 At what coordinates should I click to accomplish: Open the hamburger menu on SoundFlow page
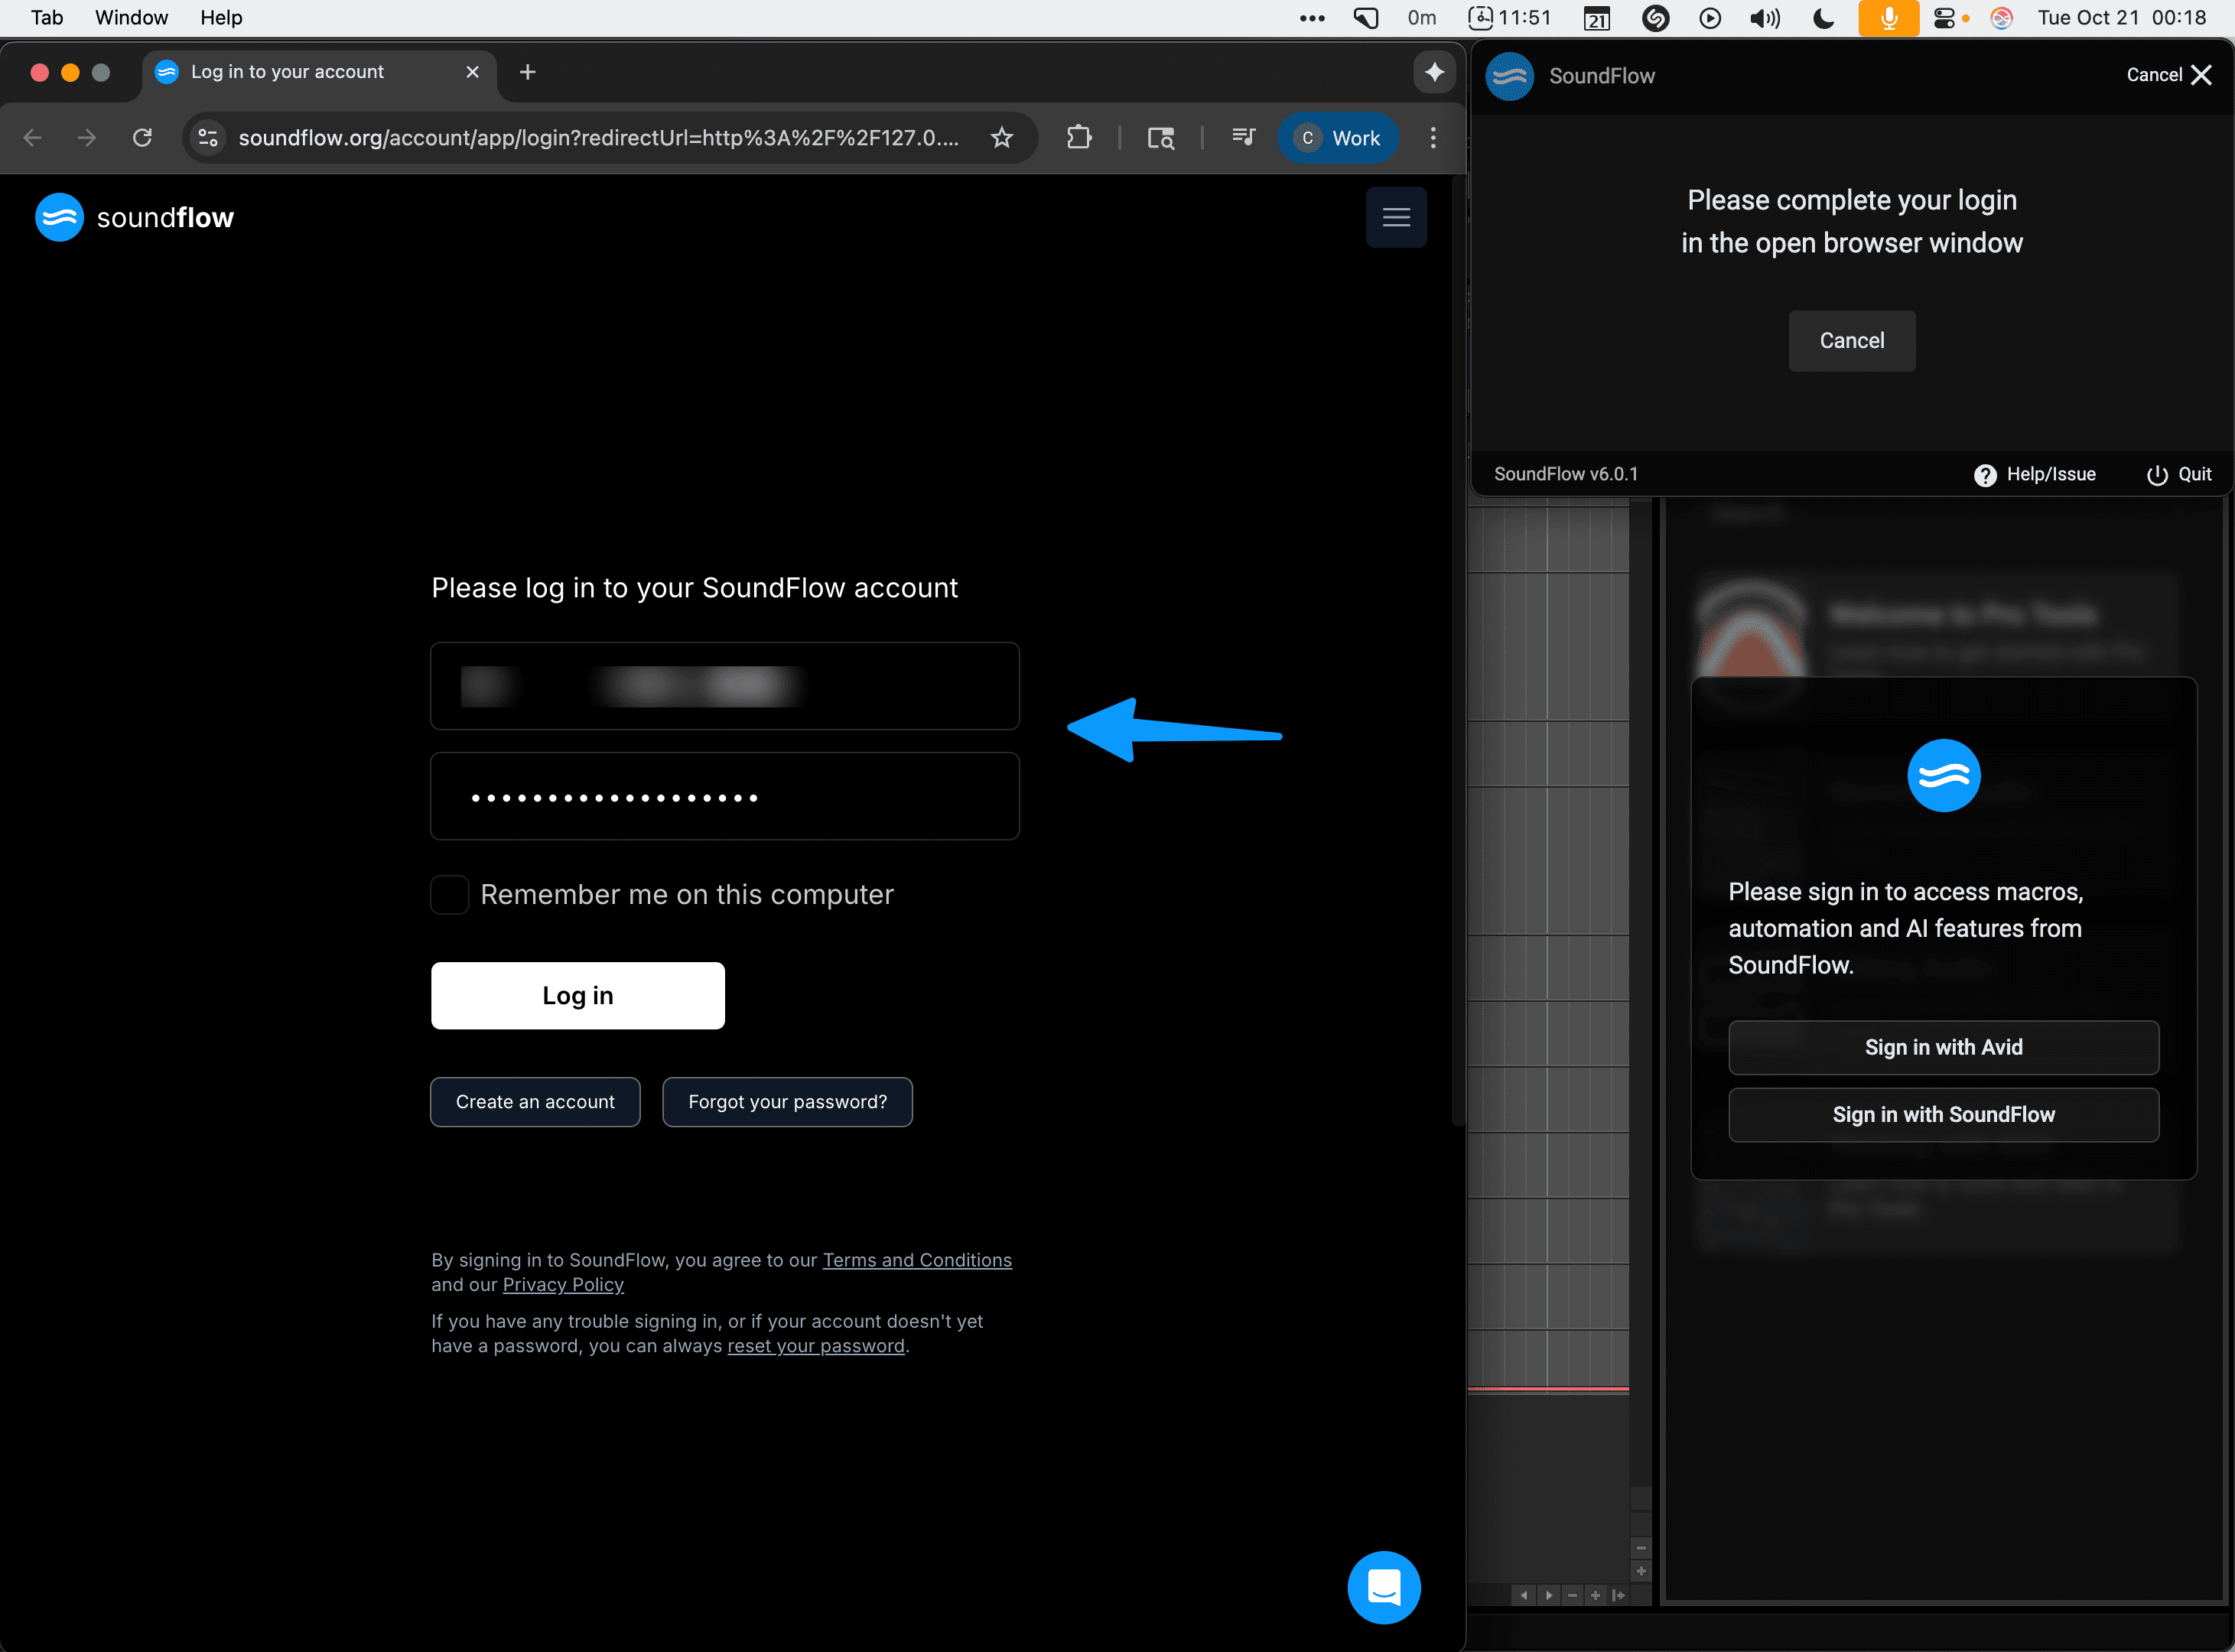tap(1396, 217)
